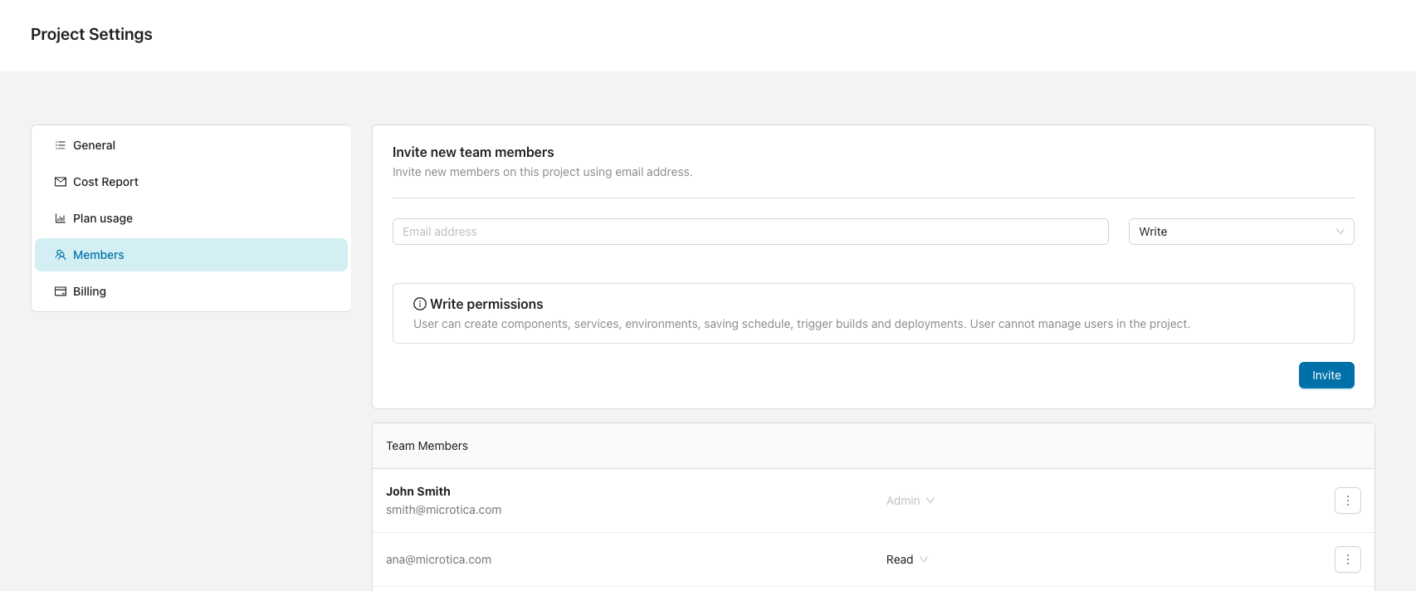Click the Cost Report envelope icon

[60, 182]
